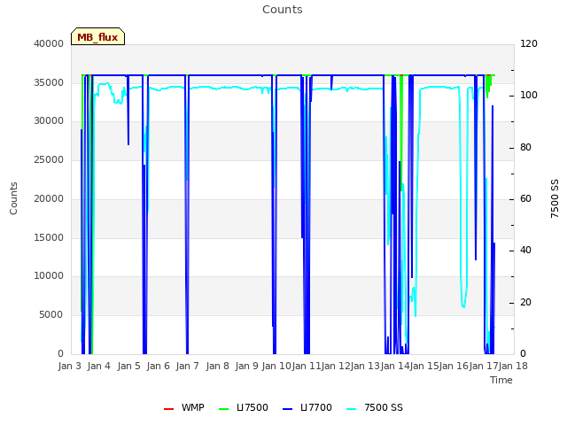
Task: Click the 20 right axis value
Action: tap(525, 303)
